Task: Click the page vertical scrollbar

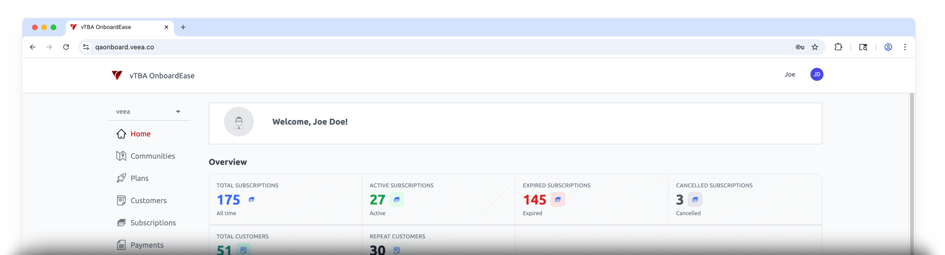Action: pos(912,174)
